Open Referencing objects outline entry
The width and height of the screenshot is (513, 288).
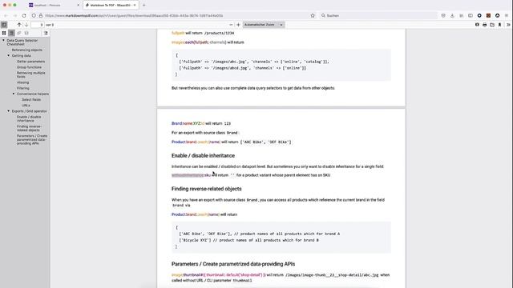point(26,50)
